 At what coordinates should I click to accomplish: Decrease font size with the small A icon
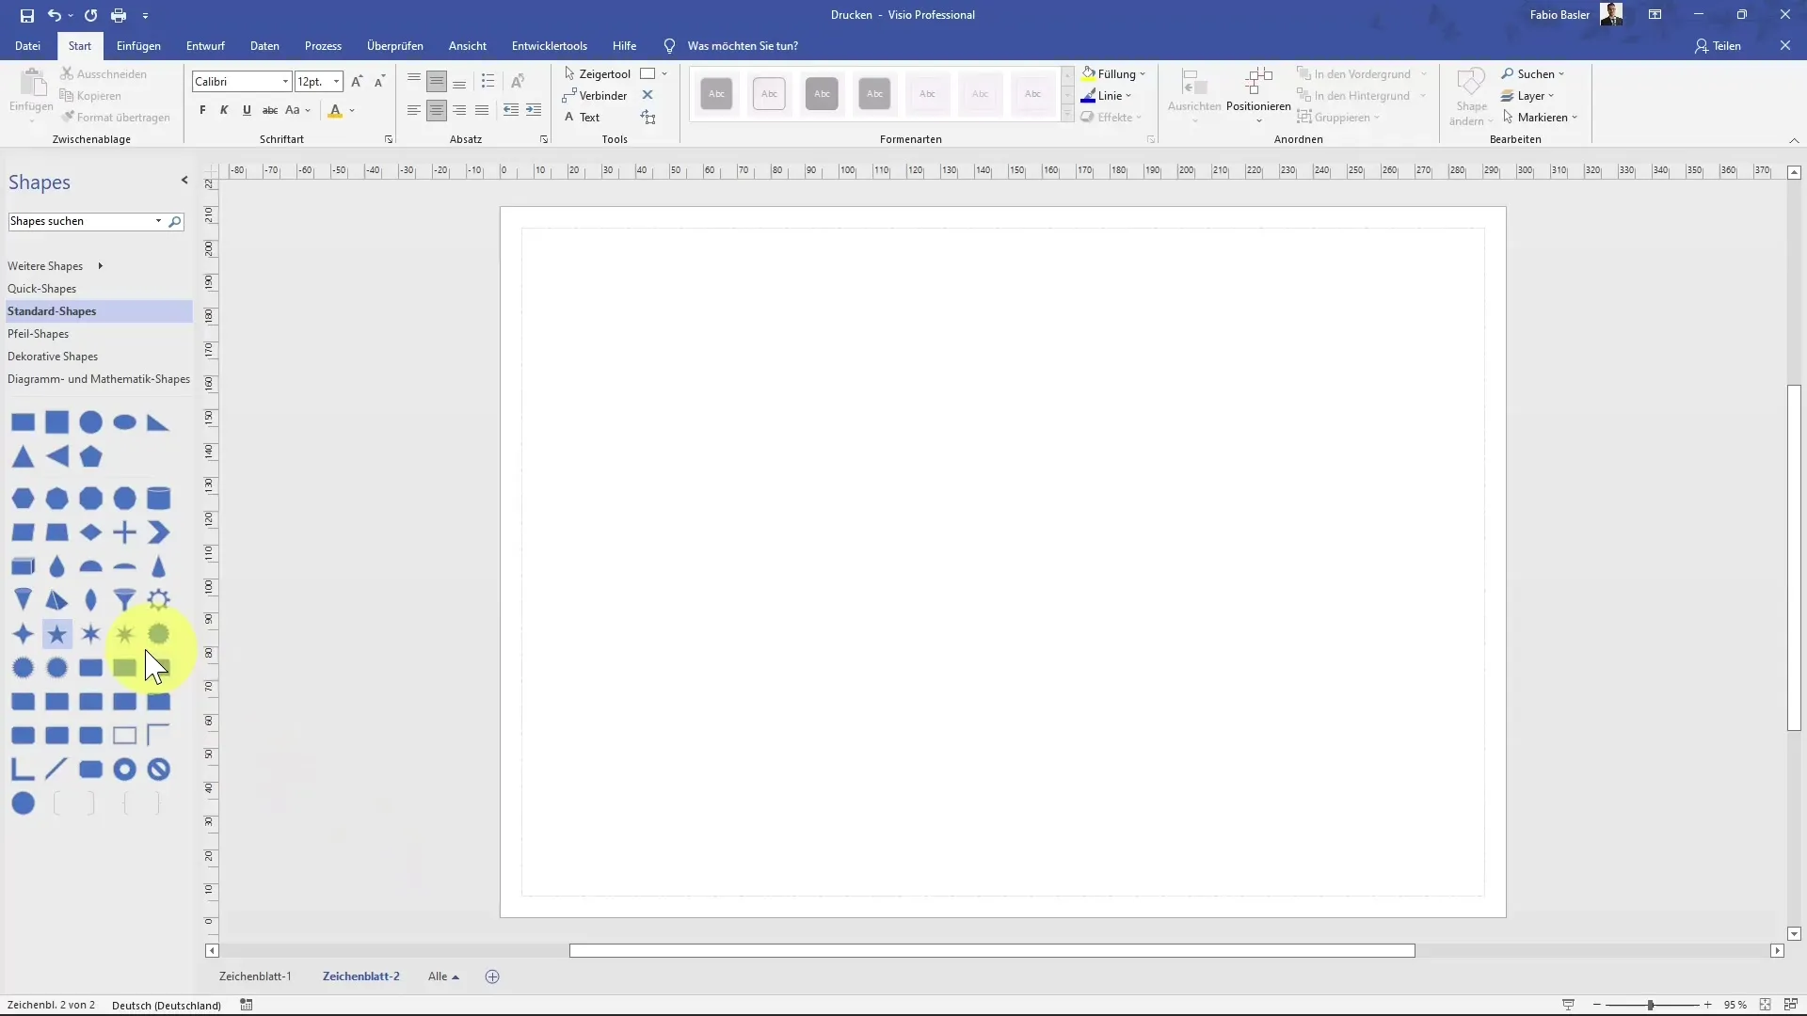(x=379, y=82)
